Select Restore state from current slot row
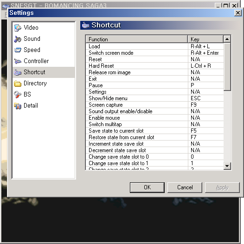Viewport: 244px width, 244px height. click(x=154, y=137)
